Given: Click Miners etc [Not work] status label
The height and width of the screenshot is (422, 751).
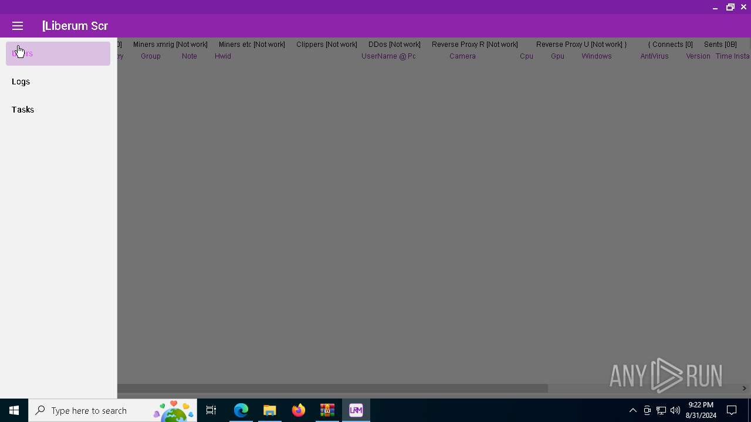Looking at the screenshot, I should [252, 45].
